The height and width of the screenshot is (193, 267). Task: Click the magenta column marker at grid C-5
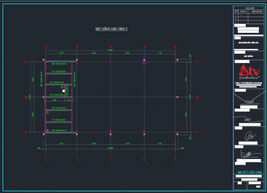pyautogui.click(x=144, y=62)
